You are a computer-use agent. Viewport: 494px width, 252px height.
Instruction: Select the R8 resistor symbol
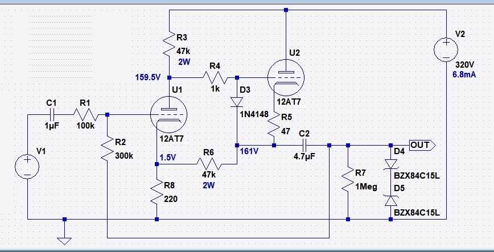pos(157,191)
